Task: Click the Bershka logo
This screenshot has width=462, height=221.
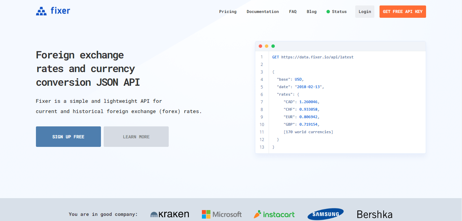Action: tap(374, 214)
